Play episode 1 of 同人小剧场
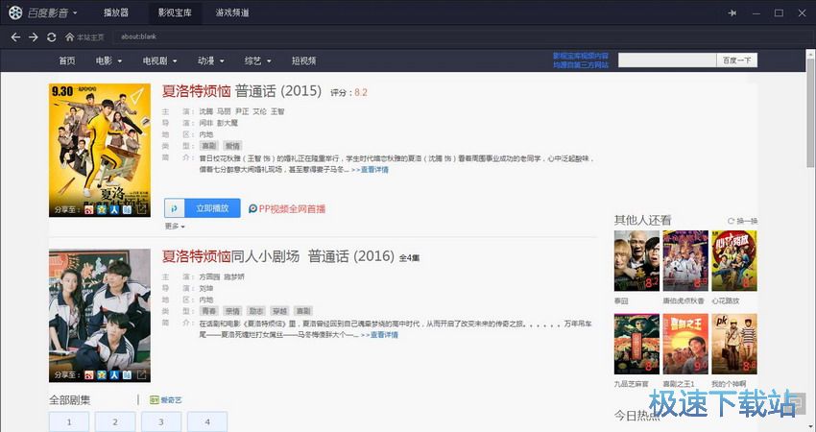 pos(69,421)
